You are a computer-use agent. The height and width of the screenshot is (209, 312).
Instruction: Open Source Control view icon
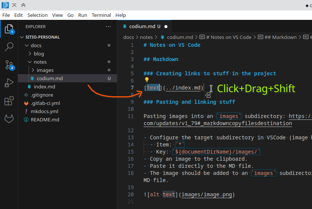(x=9, y=65)
